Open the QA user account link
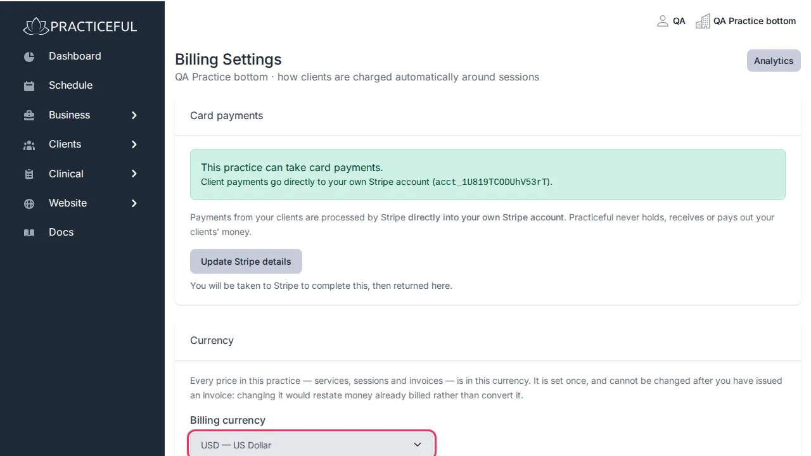Screen dimensions: 811x456 [x=671, y=21]
